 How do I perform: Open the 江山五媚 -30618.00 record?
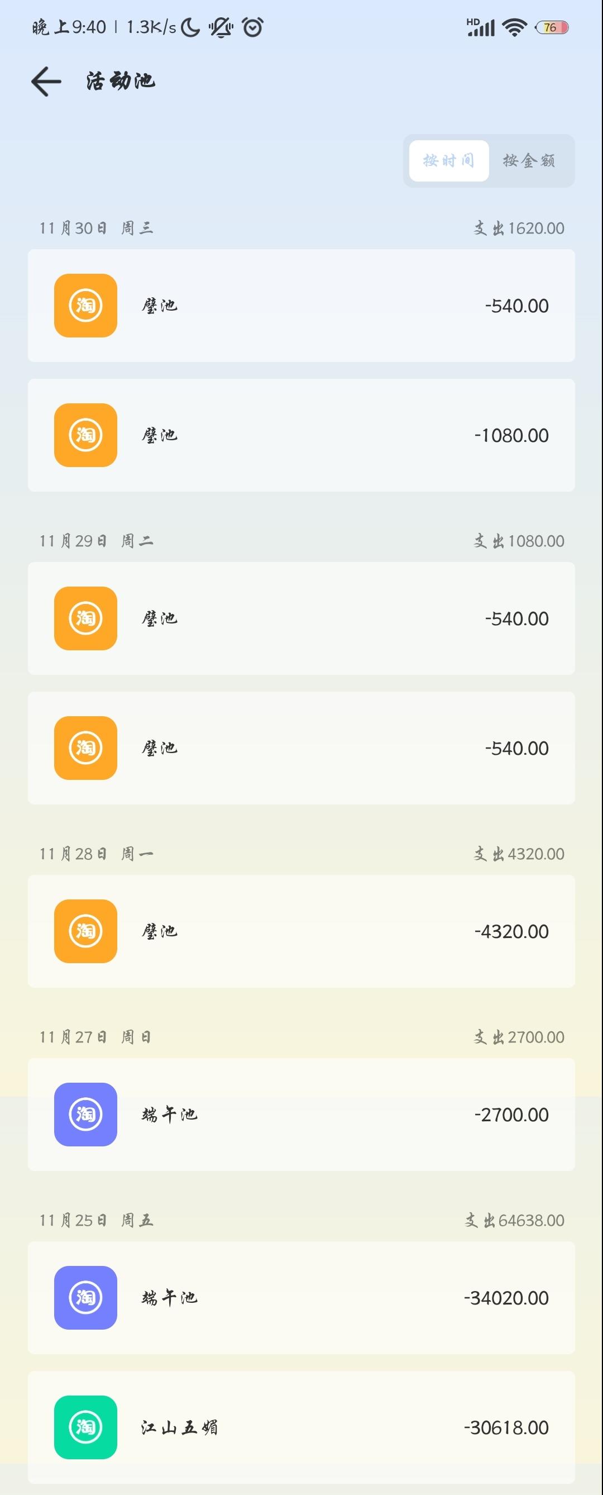pos(301,1427)
